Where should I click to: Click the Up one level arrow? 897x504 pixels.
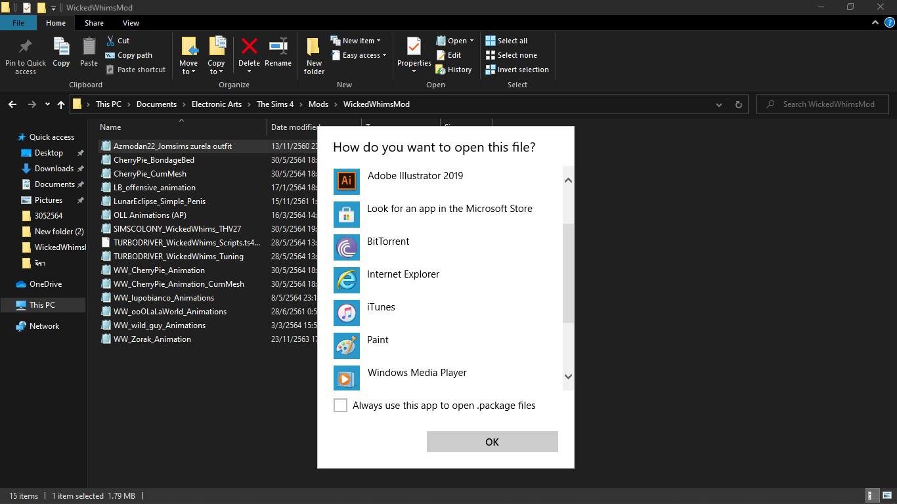point(61,104)
